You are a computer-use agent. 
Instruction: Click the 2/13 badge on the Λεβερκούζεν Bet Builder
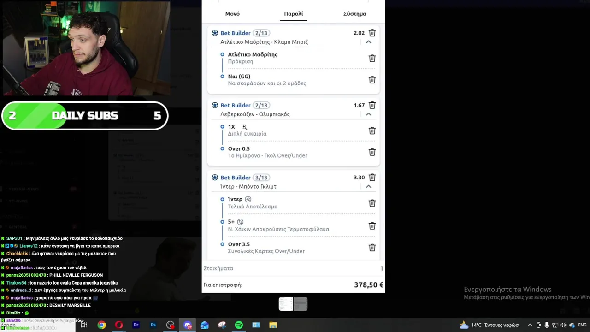tap(261, 106)
